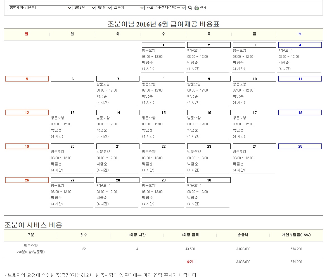Open the 롱텀케어(김윤수) center dropdown

pos(40,8)
